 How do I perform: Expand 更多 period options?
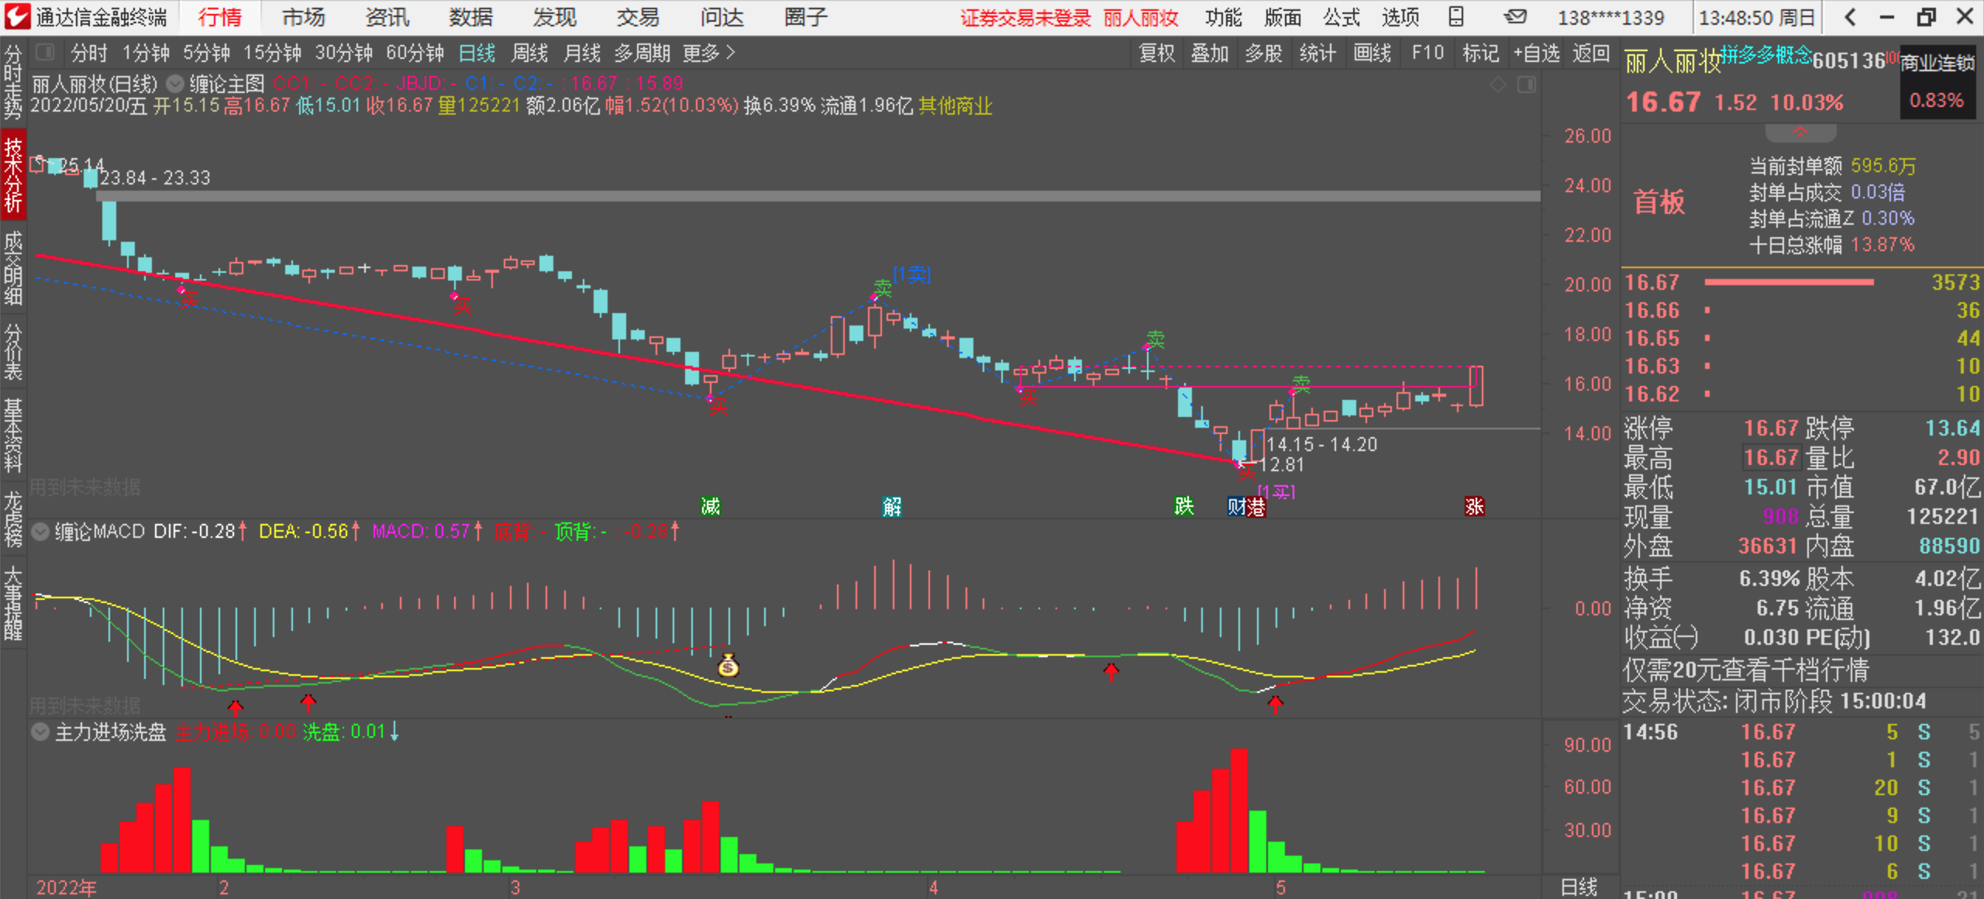708,53
